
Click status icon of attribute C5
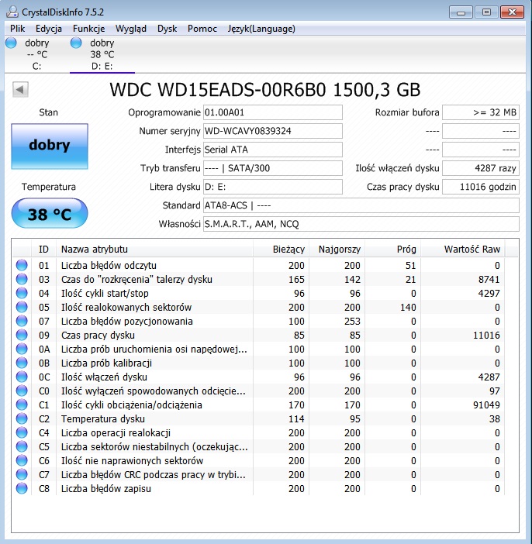tap(22, 446)
